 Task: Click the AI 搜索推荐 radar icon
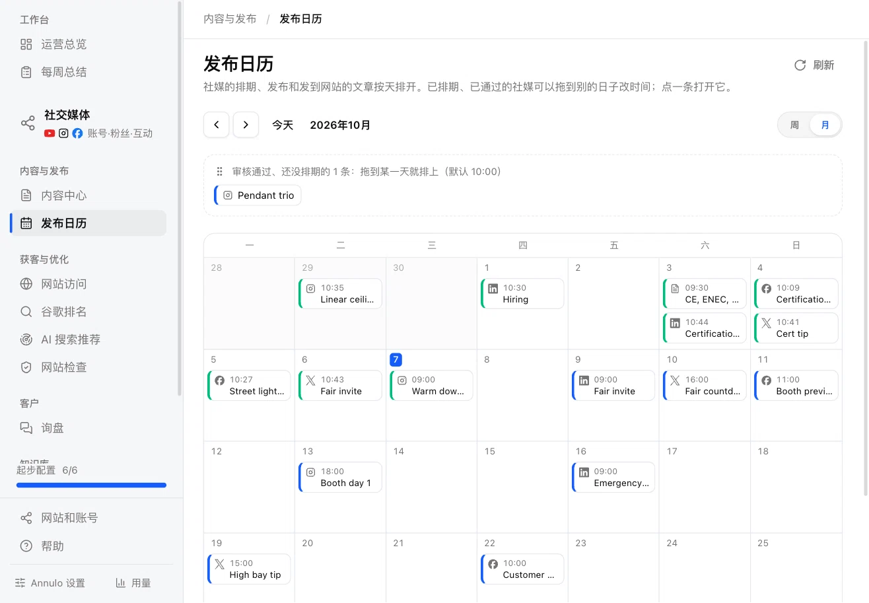[x=26, y=339]
